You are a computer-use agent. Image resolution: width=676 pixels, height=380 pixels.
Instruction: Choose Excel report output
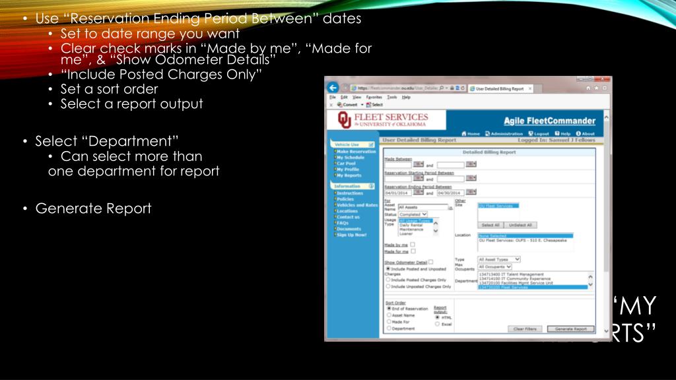tap(437, 324)
